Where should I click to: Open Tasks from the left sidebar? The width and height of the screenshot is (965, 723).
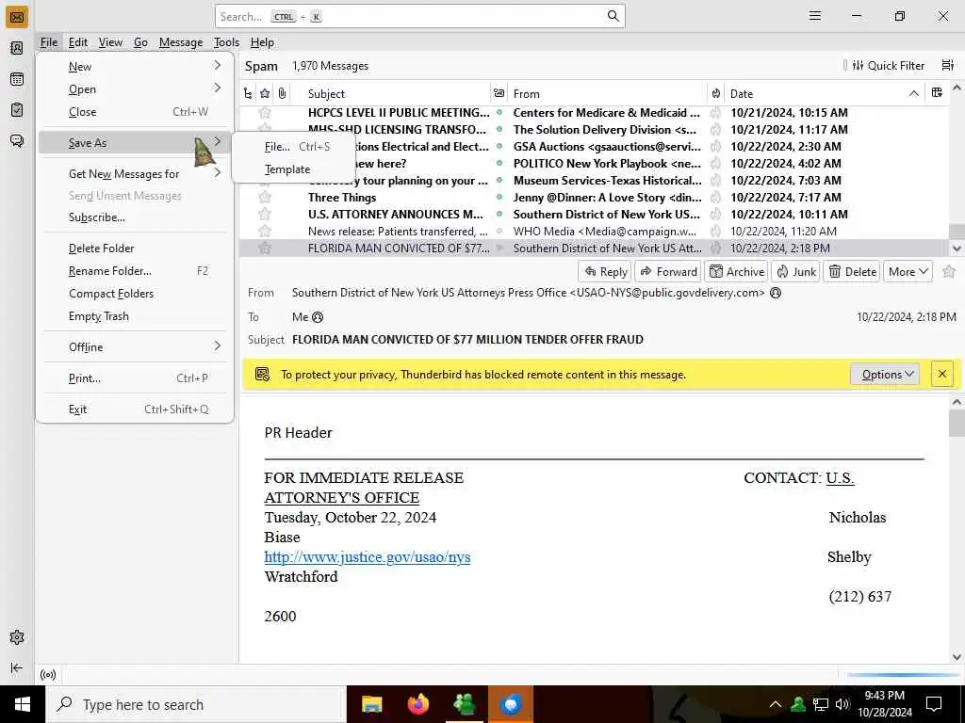click(17, 109)
